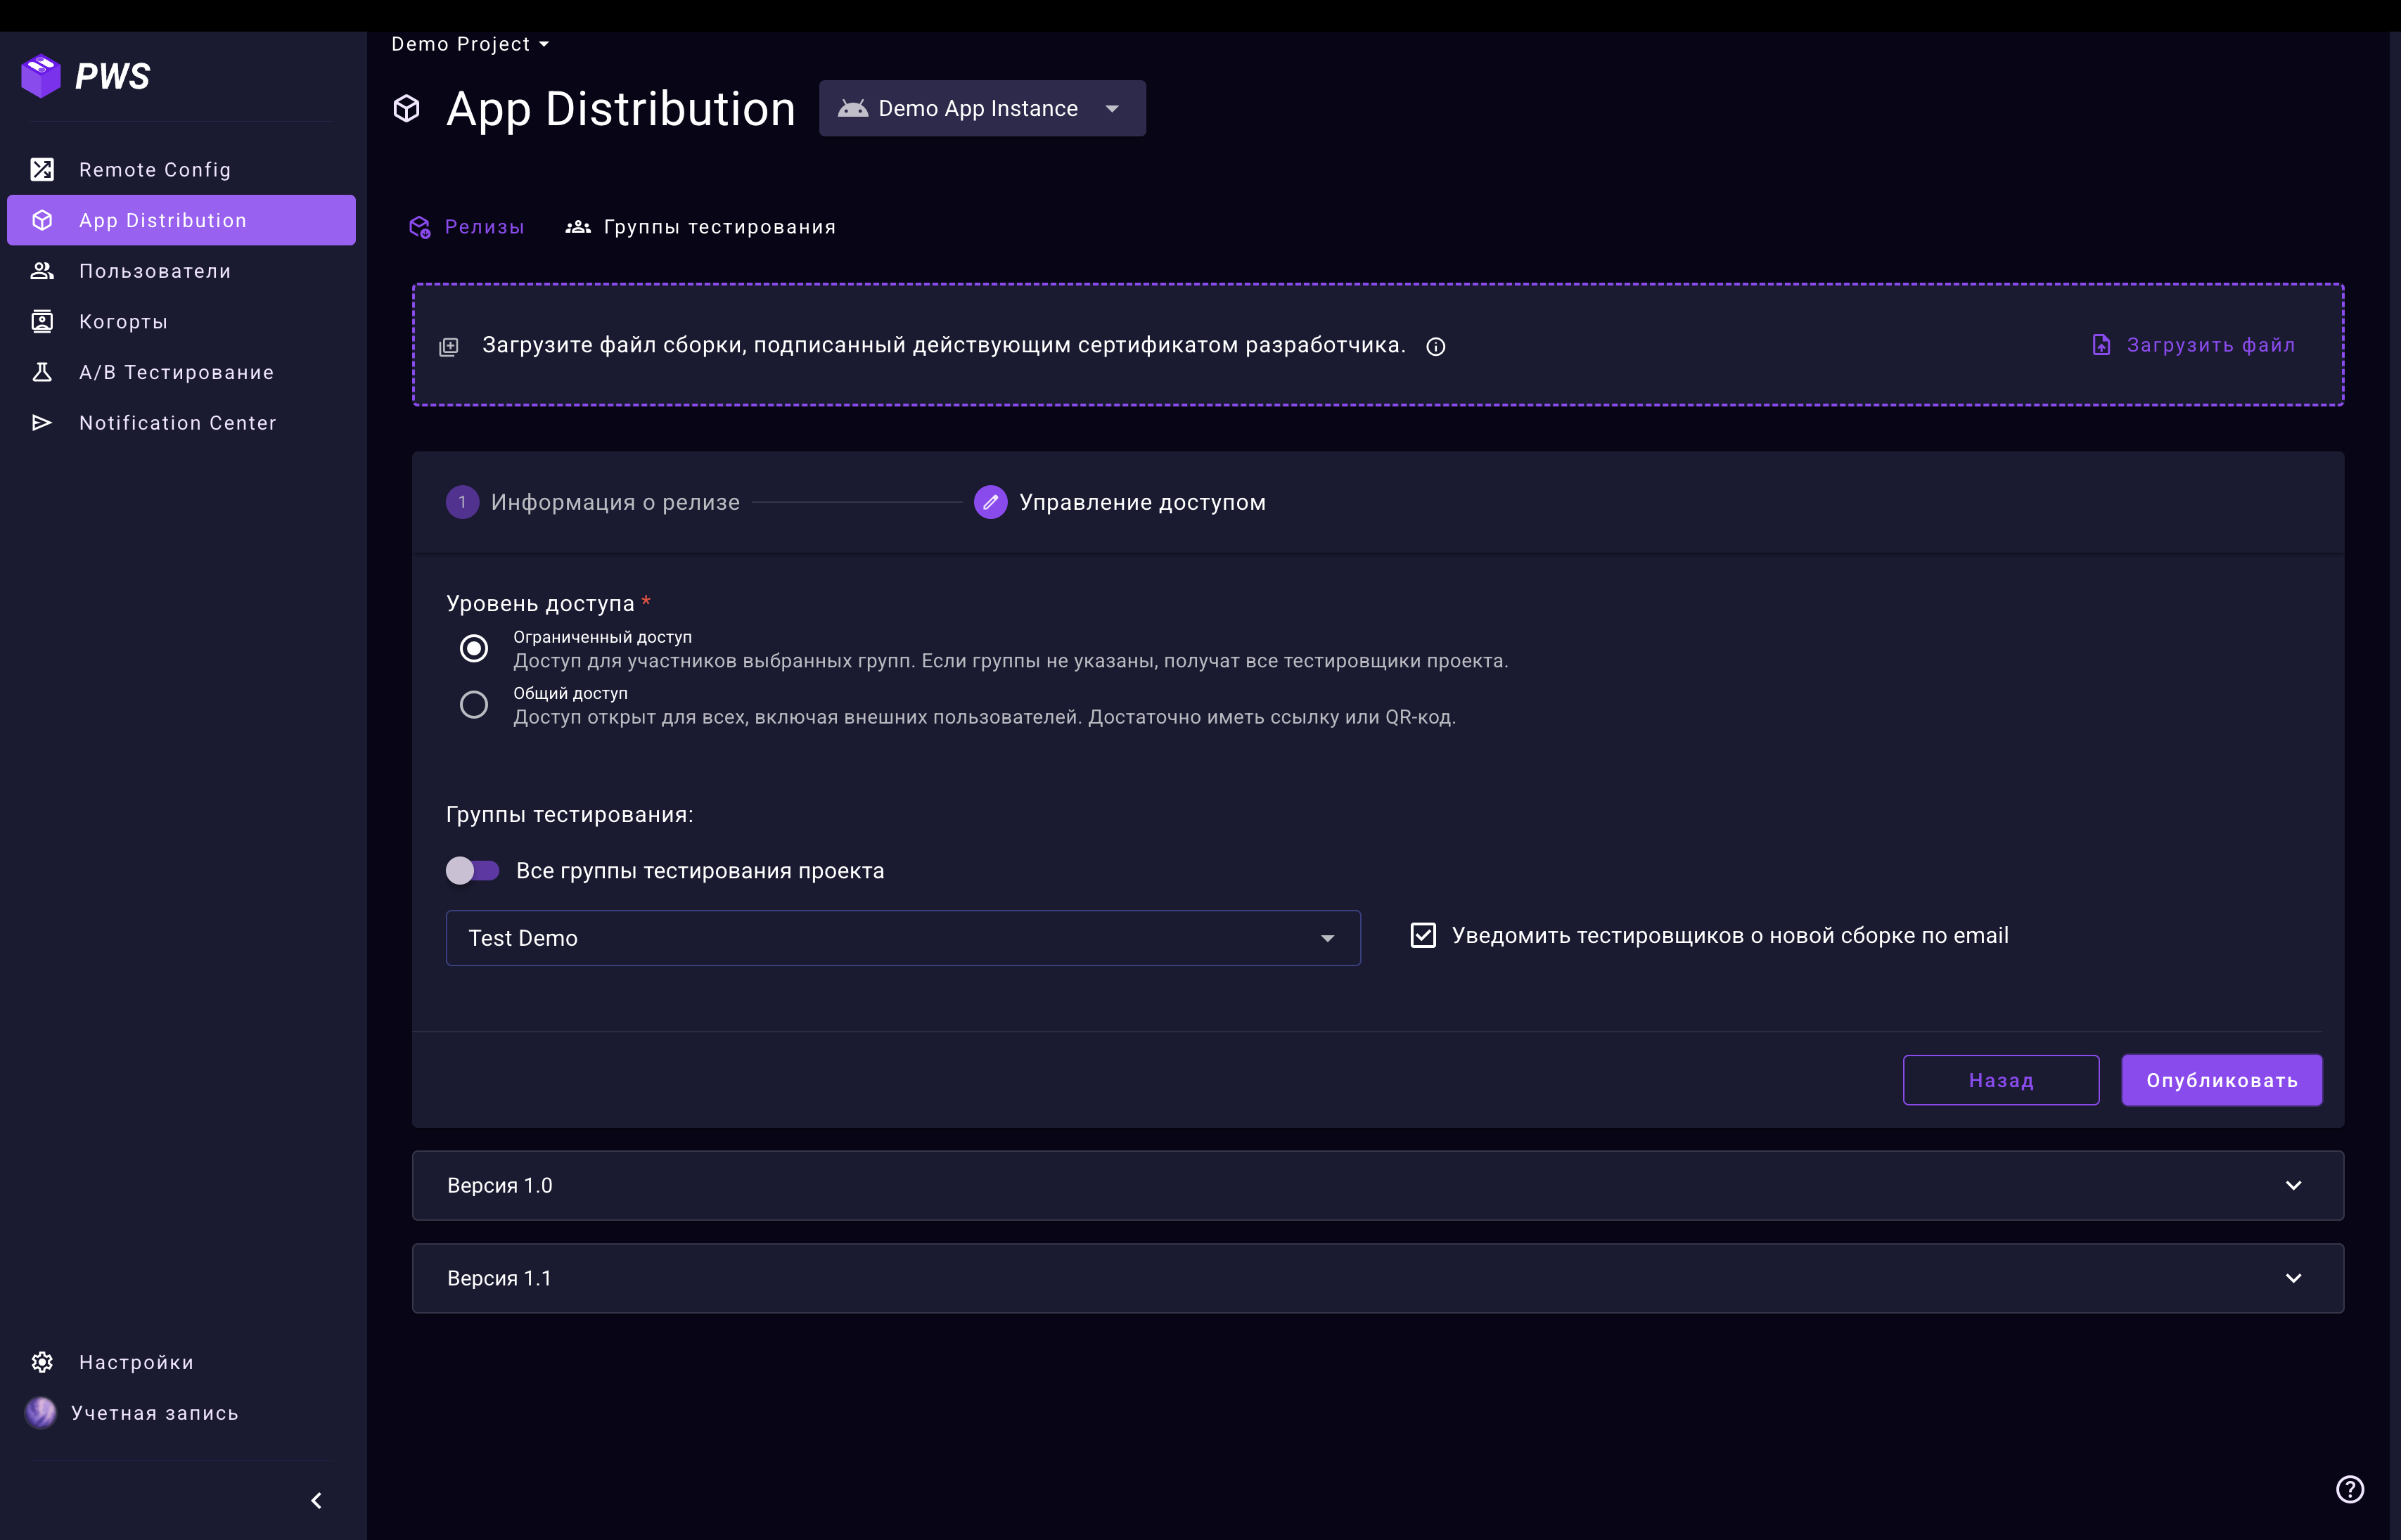2401x1540 pixels.
Task: Switch to Группы тестирования tab
Action: (701, 227)
